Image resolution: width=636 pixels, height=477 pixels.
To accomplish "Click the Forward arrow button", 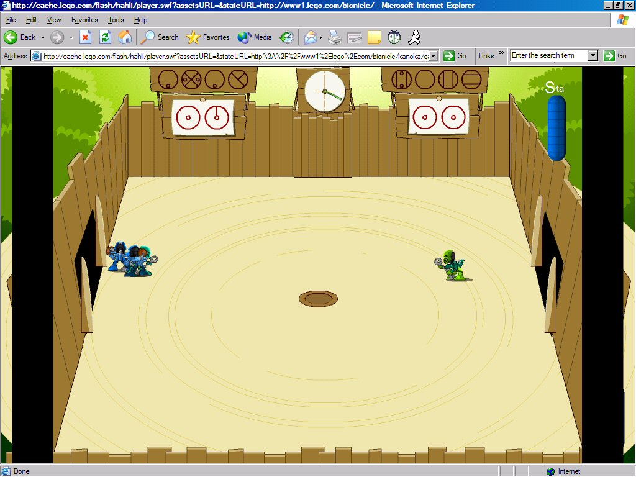I will (57, 37).
